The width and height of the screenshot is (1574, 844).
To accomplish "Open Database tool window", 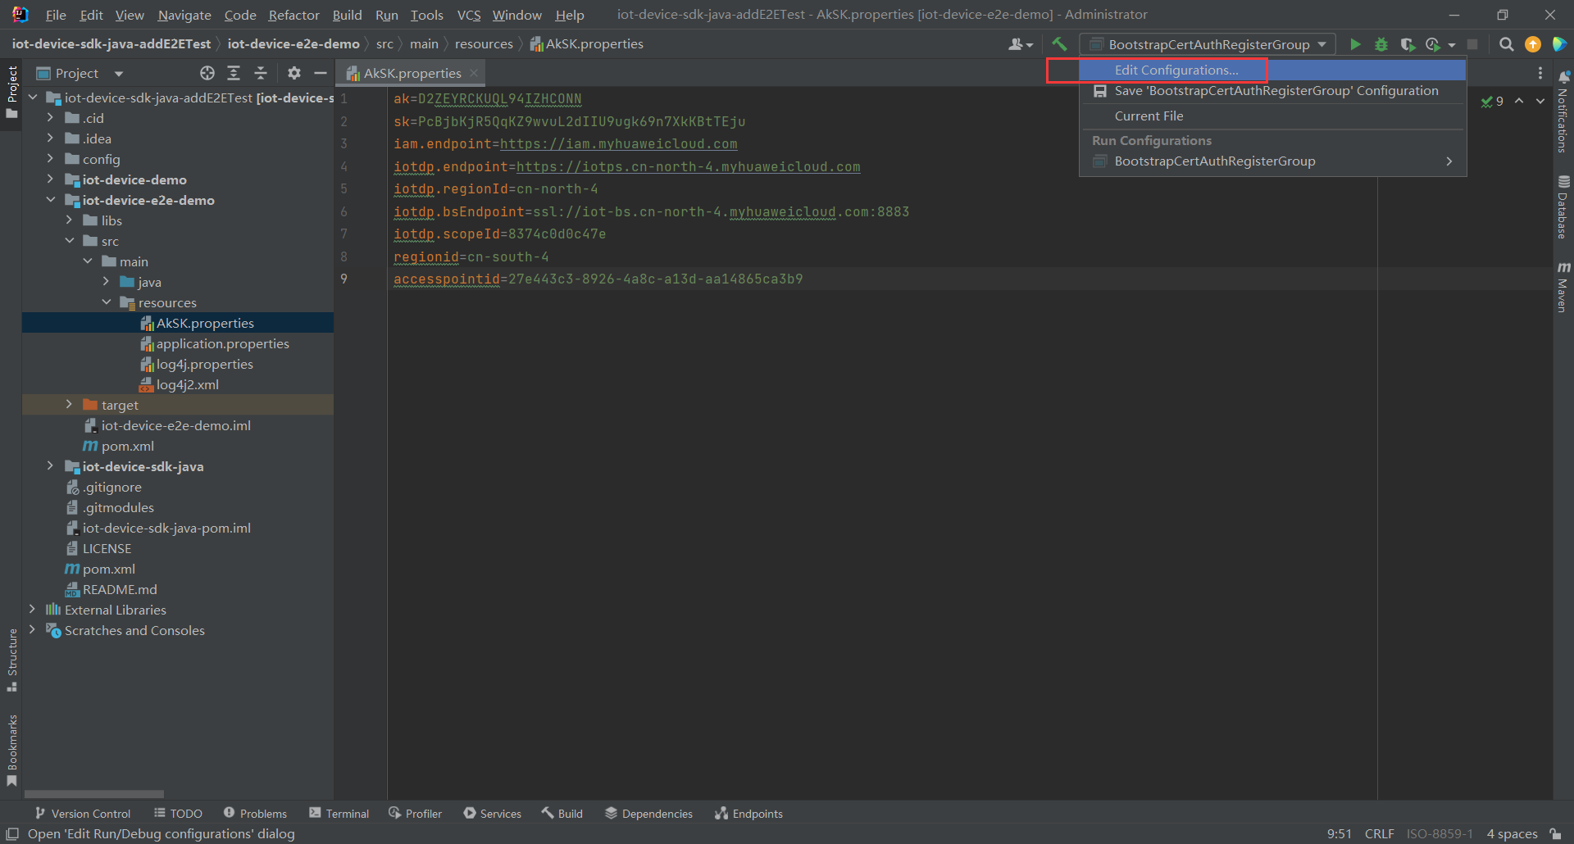I will point(1563,207).
